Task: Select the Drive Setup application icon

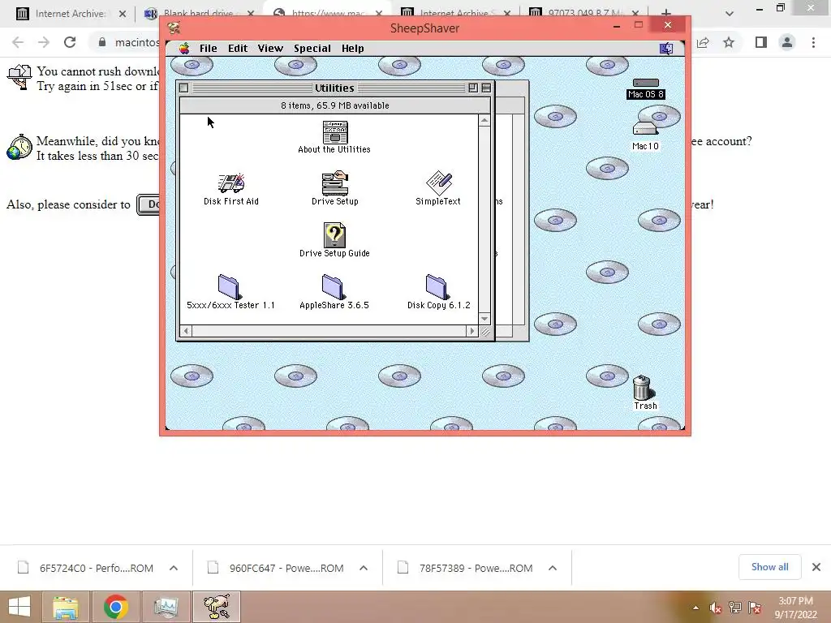Action: [x=335, y=183]
